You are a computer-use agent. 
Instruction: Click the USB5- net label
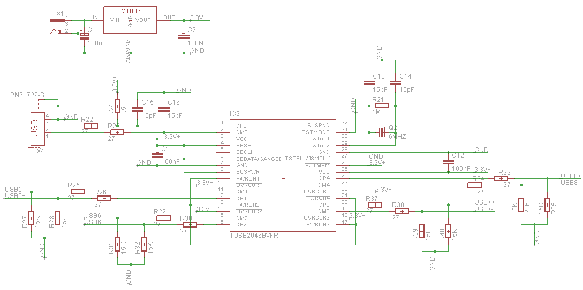15,189
